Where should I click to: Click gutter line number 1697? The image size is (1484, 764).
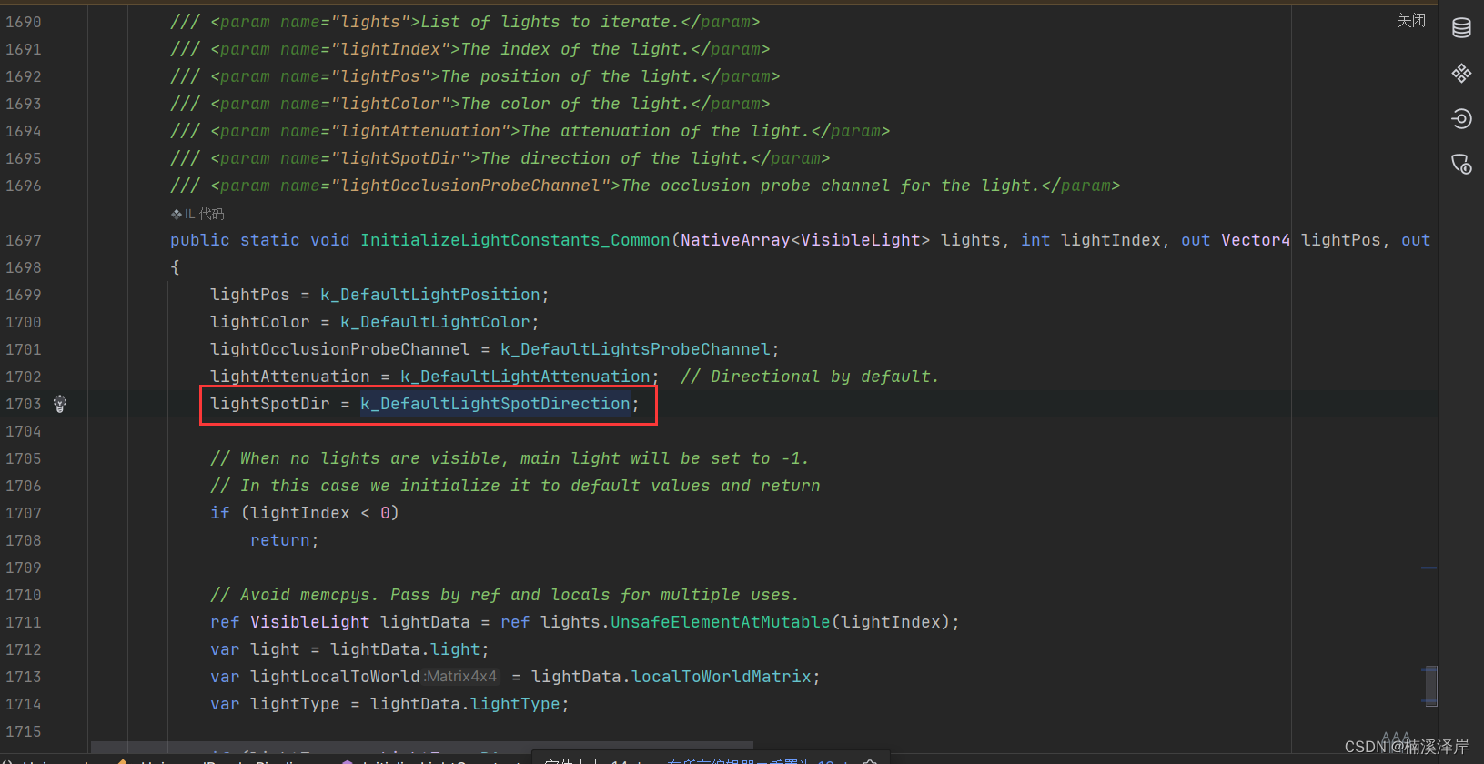coord(24,240)
